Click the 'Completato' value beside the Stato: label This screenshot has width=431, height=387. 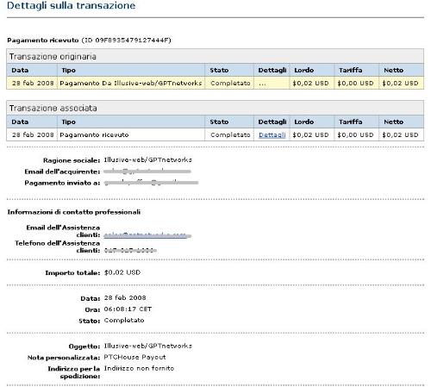coord(124,320)
